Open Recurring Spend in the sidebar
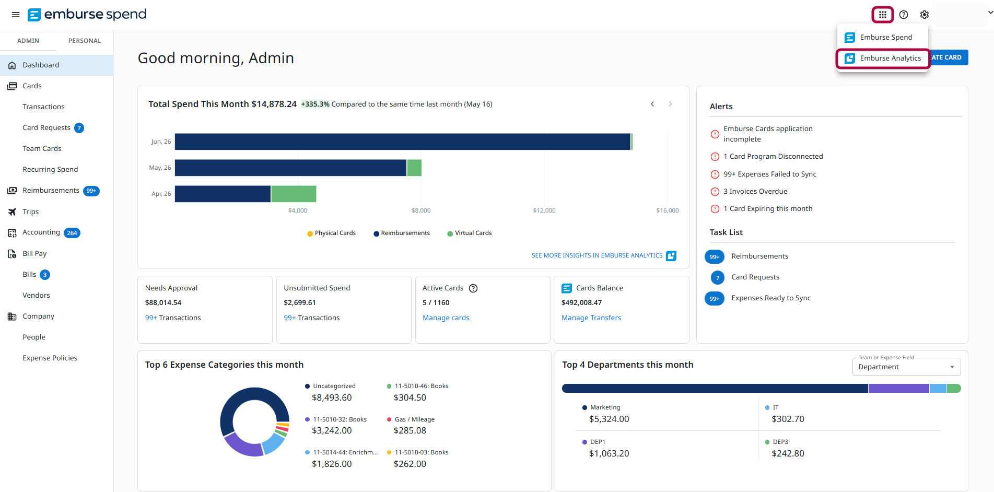 point(50,169)
